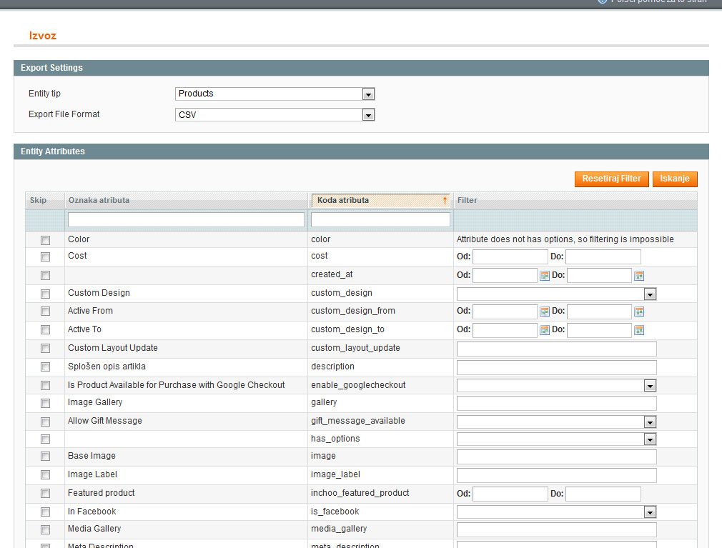The image size is (722, 548).
Task: Open has_options filter dropdown
Action: 556,439
